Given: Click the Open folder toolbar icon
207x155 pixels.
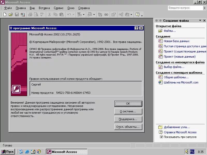Looking at the screenshot, I should (11, 14).
